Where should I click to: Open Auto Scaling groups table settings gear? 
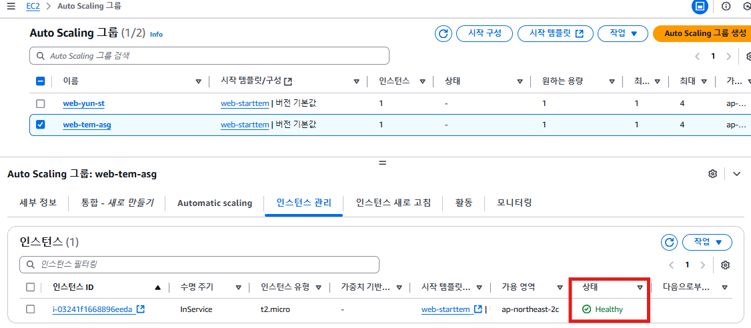point(748,56)
